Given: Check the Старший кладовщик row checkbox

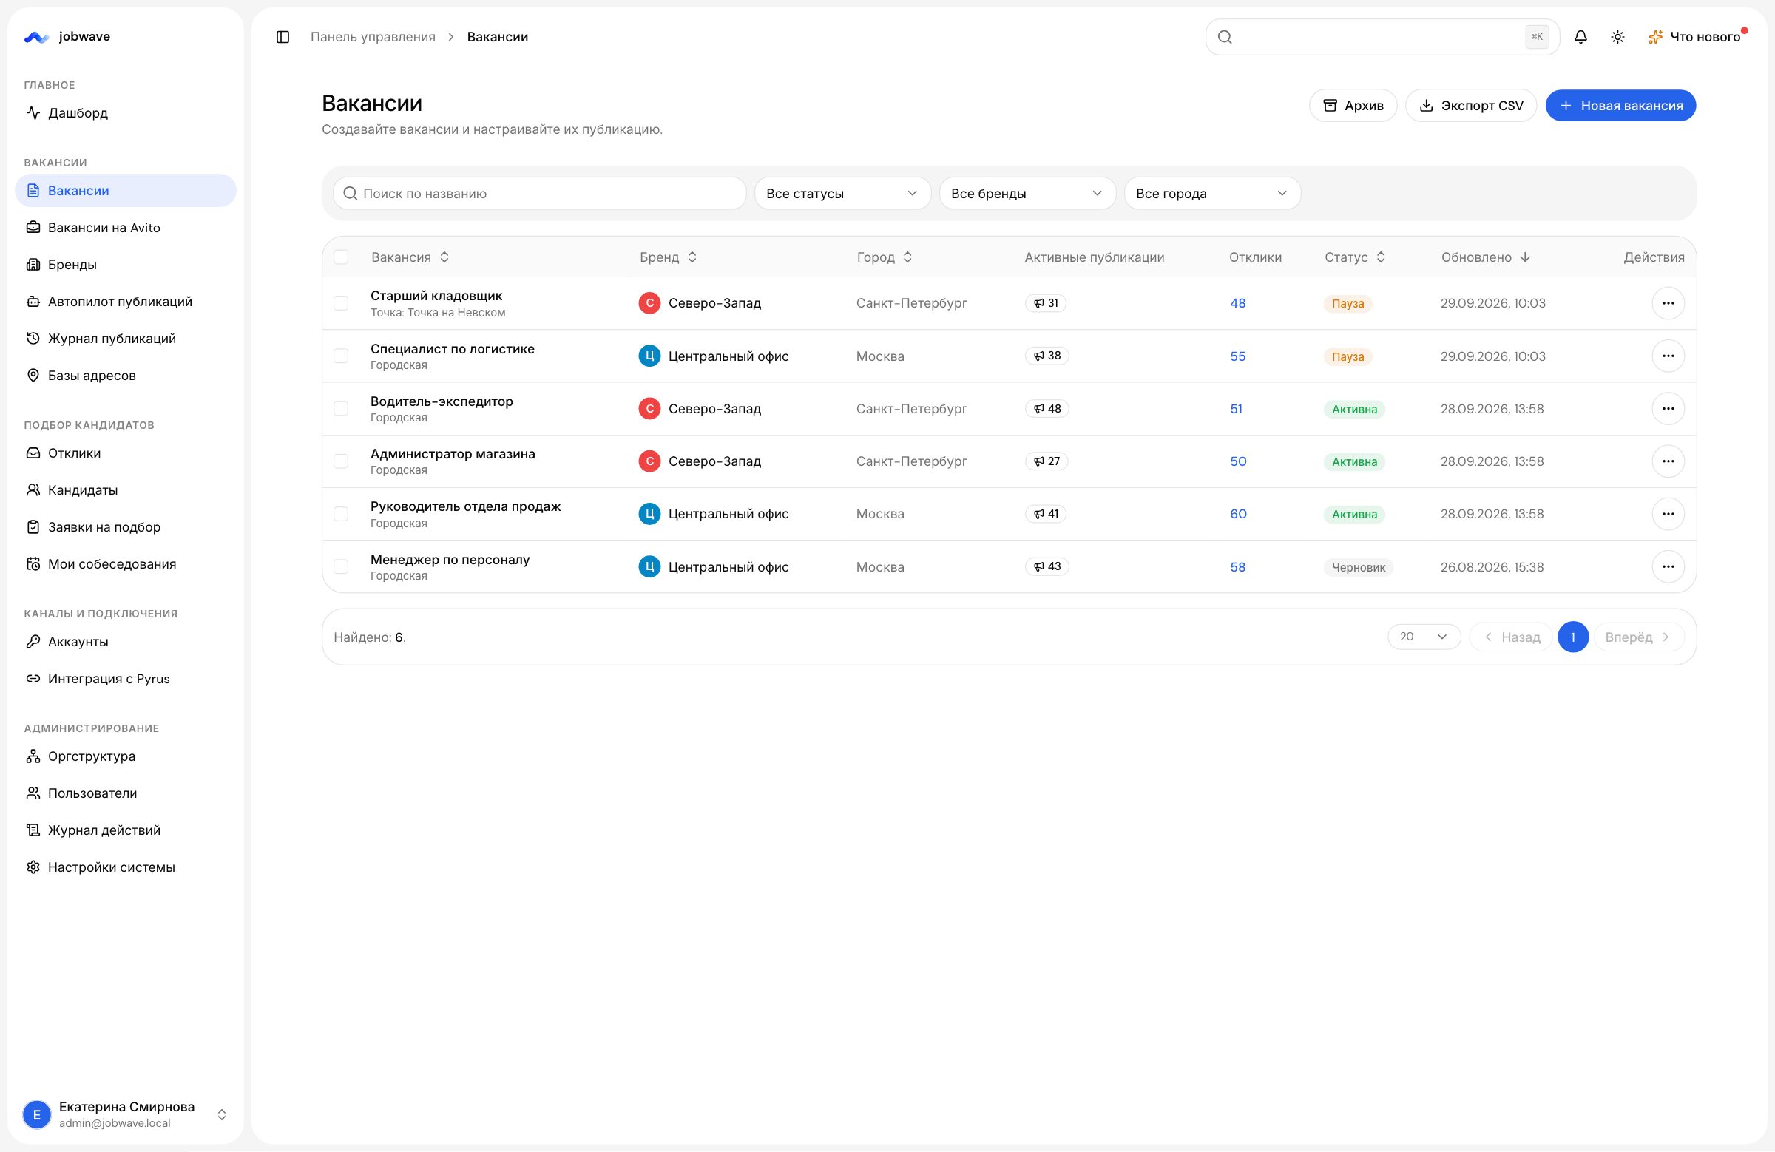Looking at the screenshot, I should pos(341,302).
